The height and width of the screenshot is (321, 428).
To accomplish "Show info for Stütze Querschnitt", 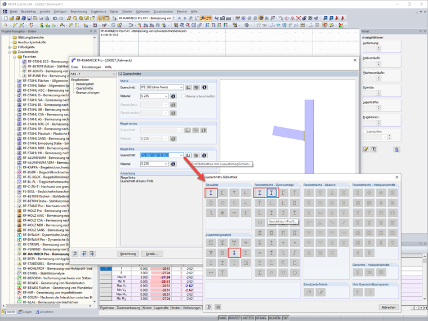I will pyautogui.click(x=204, y=87).
